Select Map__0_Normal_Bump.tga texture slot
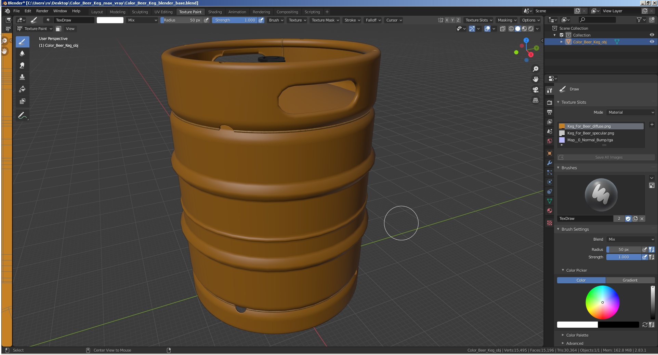Image resolution: width=658 pixels, height=355 pixels. pos(601,140)
